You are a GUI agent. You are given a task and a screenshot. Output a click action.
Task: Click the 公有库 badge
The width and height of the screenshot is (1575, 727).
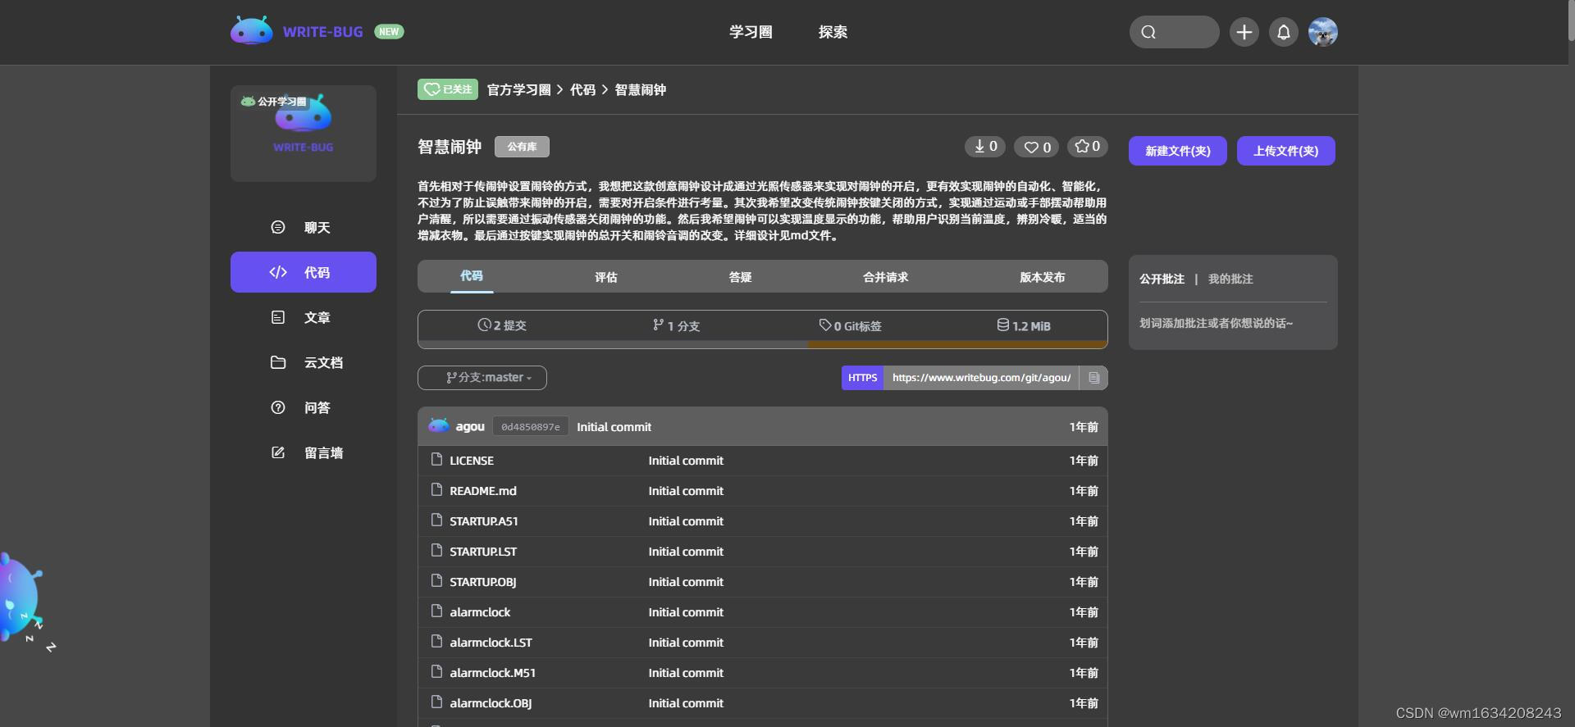point(522,147)
